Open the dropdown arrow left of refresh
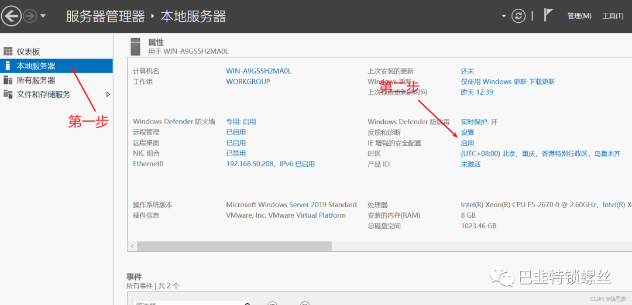Screen dimensions: 632x305 click(504, 16)
